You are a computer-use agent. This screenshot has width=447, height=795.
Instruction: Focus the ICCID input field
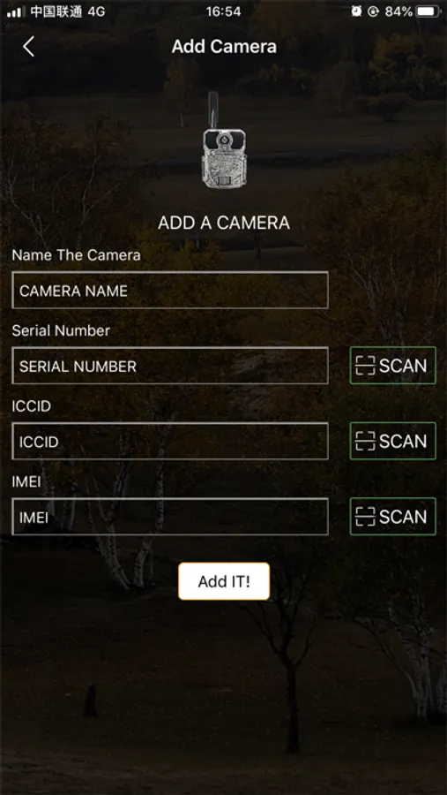point(170,441)
